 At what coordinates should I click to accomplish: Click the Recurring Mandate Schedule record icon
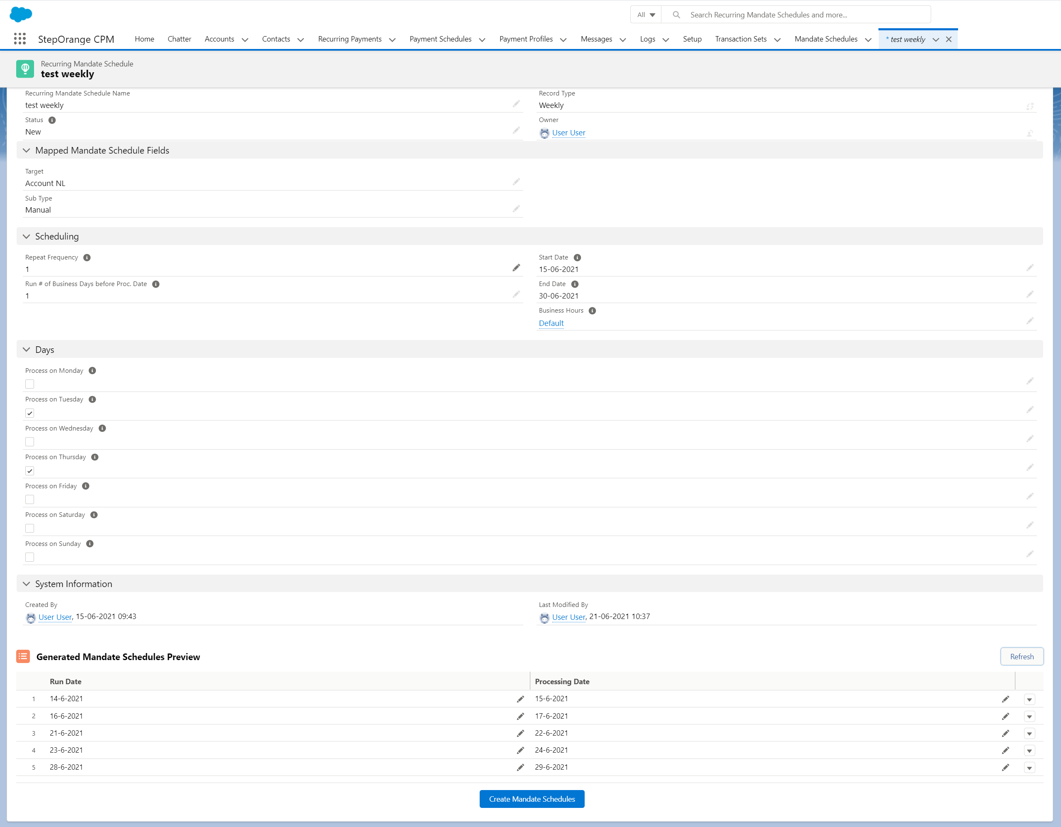(25, 69)
